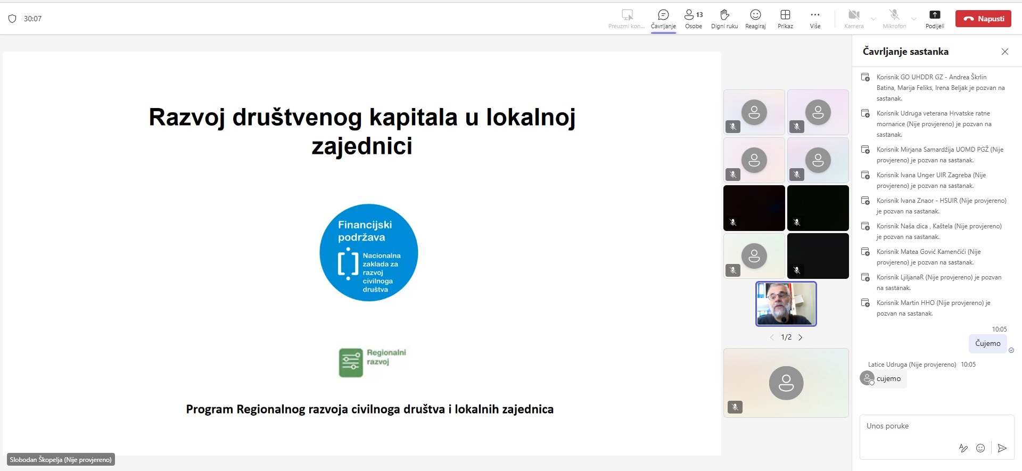Image resolution: width=1022 pixels, height=471 pixels.
Task: Open emoji picker in message box
Action: pyautogui.click(x=980, y=448)
